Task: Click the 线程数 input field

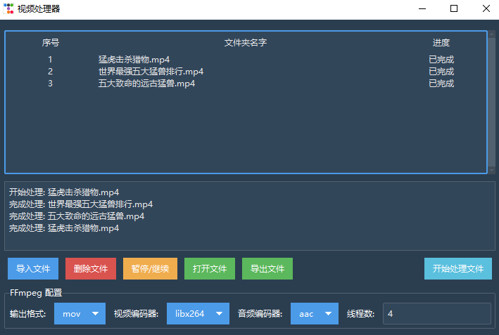Action: (436, 314)
